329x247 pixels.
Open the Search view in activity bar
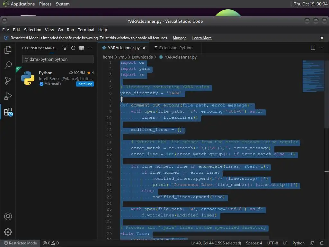(8, 65)
